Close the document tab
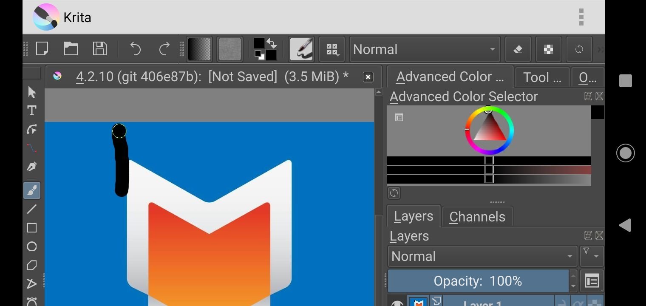The image size is (646, 306). [368, 77]
